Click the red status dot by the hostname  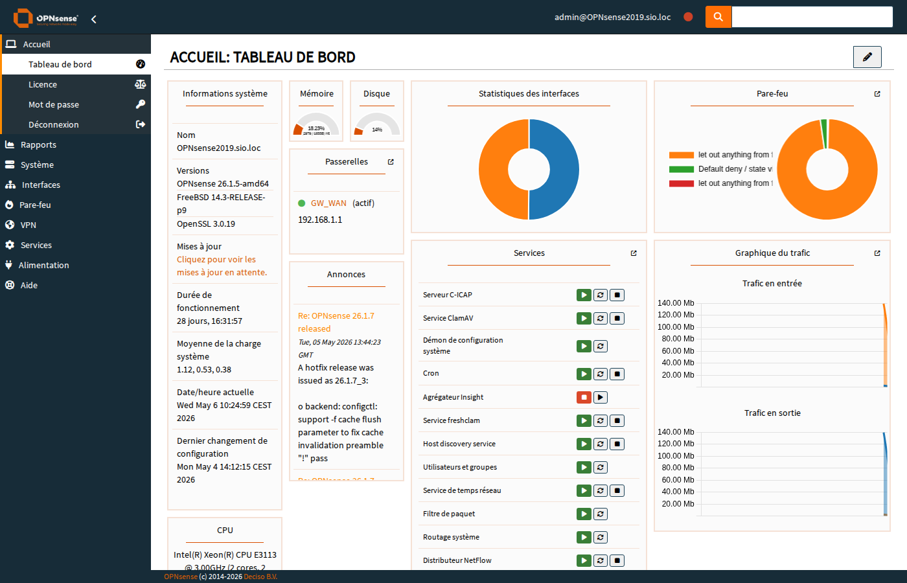[x=688, y=17]
